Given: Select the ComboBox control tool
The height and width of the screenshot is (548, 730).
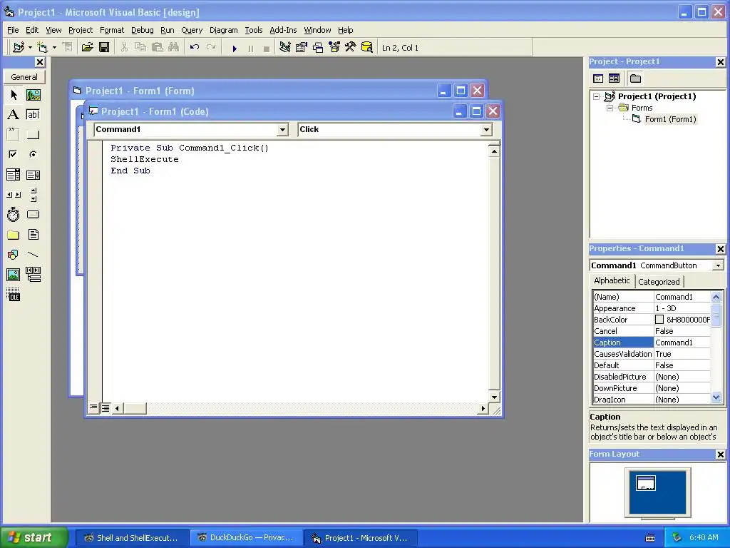Looking at the screenshot, I should pyautogui.click(x=14, y=175).
